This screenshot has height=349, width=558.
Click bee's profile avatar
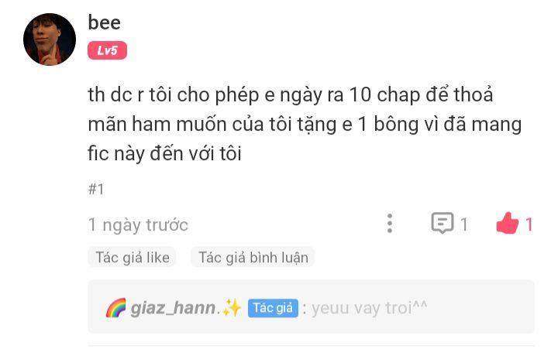point(50,39)
